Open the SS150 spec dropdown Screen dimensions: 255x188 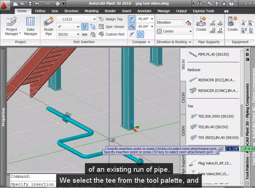pos(78,35)
